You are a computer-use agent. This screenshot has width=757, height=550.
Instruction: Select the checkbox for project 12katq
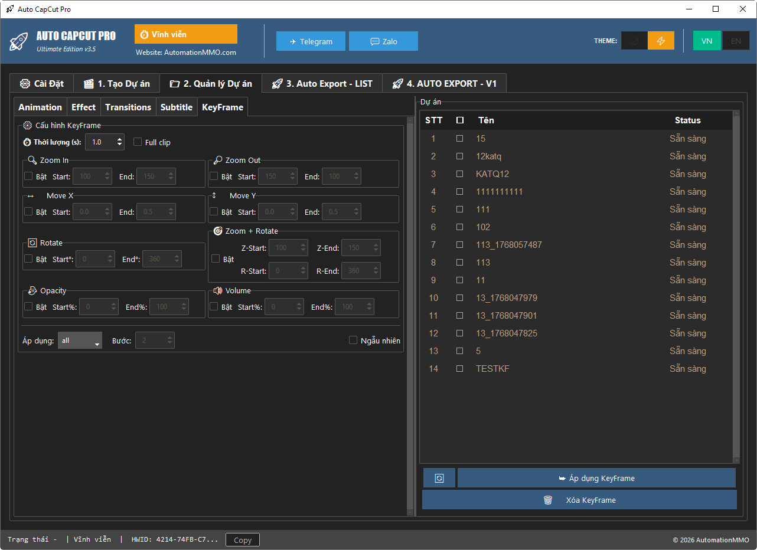pyautogui.click(x=460, y=156)
